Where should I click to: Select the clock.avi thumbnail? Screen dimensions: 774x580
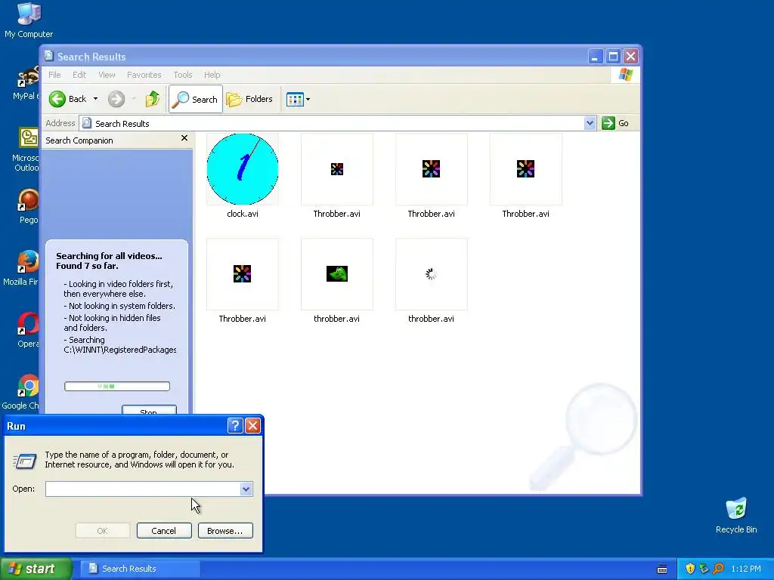tap(243, 169)
